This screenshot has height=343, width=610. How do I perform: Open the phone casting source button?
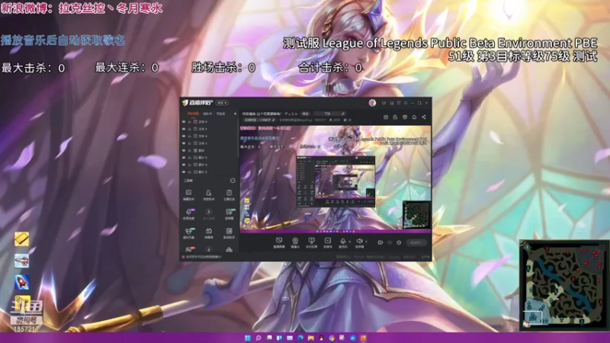pyautogui.click(x=311, y=242)
